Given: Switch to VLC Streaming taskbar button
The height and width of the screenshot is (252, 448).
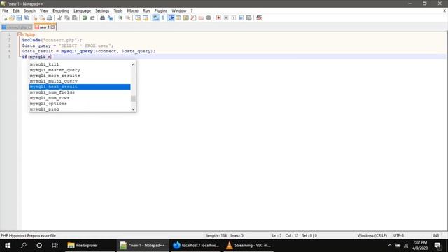Looking at the screenshot, I should point(248,246).
